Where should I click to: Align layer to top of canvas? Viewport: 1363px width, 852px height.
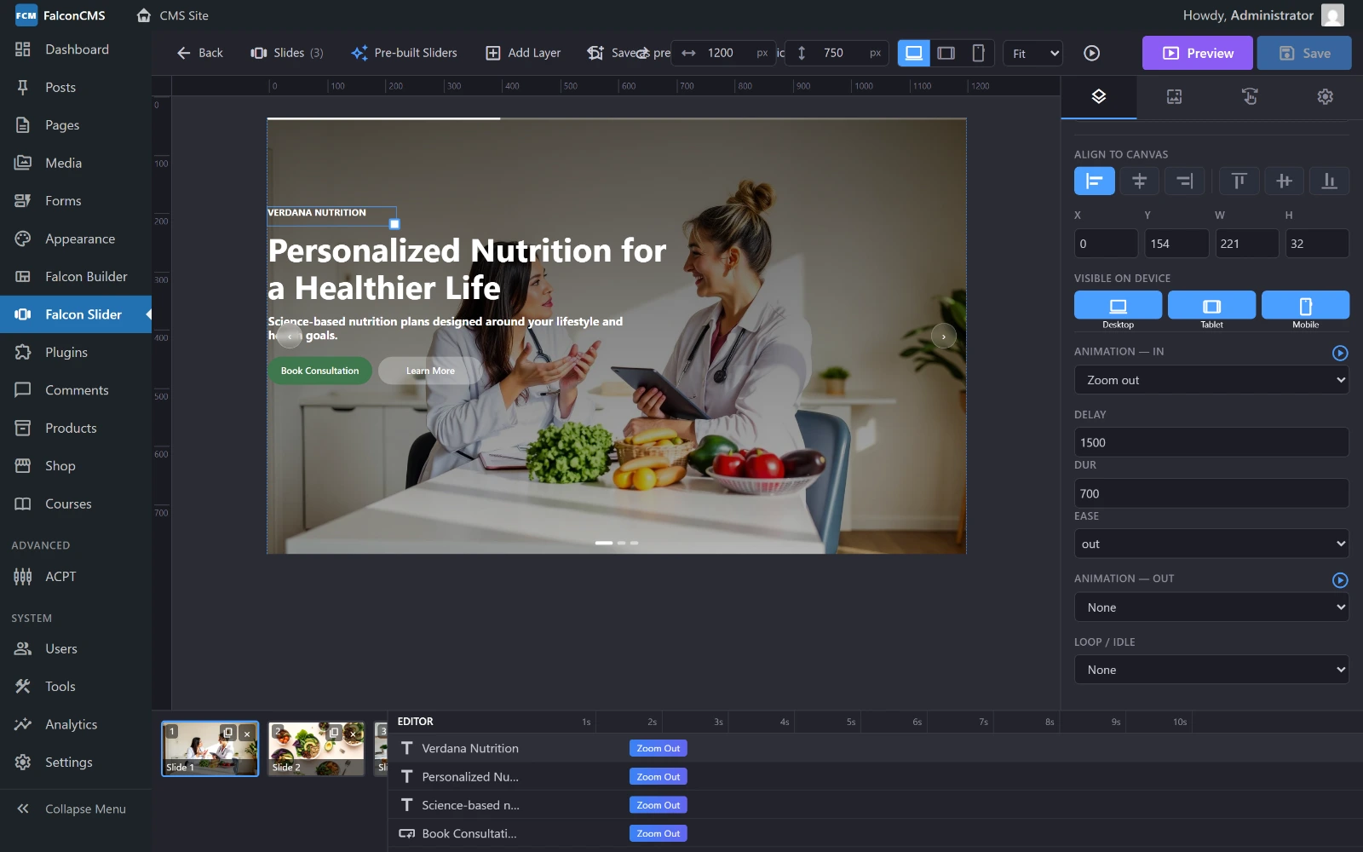[x=1239, y=181]
